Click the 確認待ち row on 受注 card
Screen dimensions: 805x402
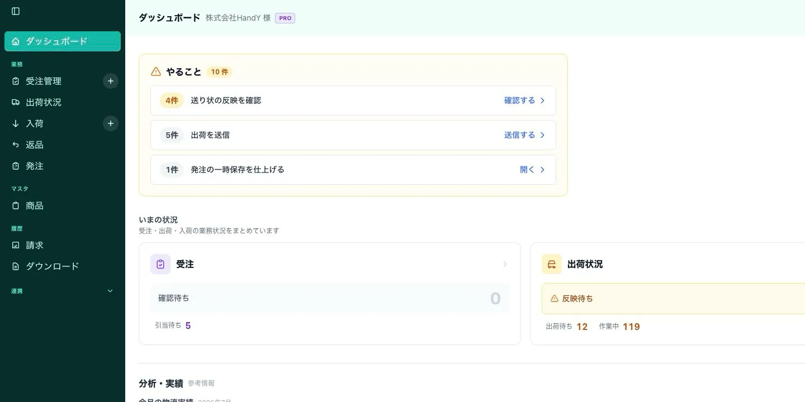click(330, 299)
